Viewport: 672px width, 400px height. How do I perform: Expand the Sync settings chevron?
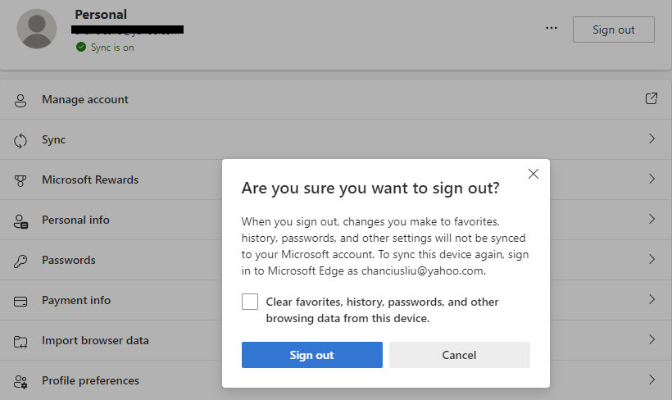click(652, 139)
